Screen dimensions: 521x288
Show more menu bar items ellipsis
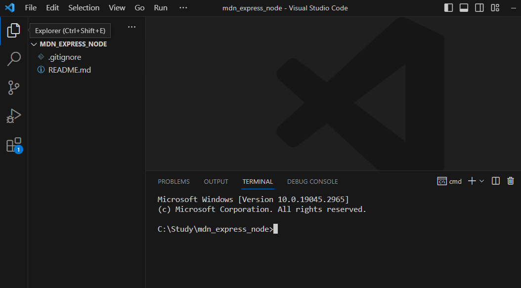pos(183,7)
